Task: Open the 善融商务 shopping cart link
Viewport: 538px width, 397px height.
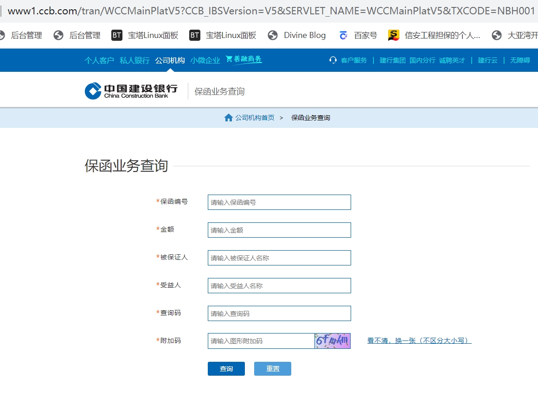Action: coord(243,59)
